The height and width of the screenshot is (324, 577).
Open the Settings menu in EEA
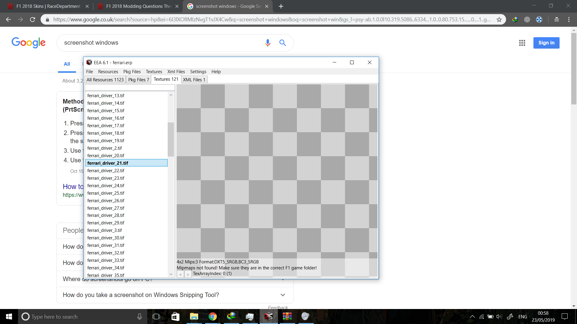click(198, 72)
